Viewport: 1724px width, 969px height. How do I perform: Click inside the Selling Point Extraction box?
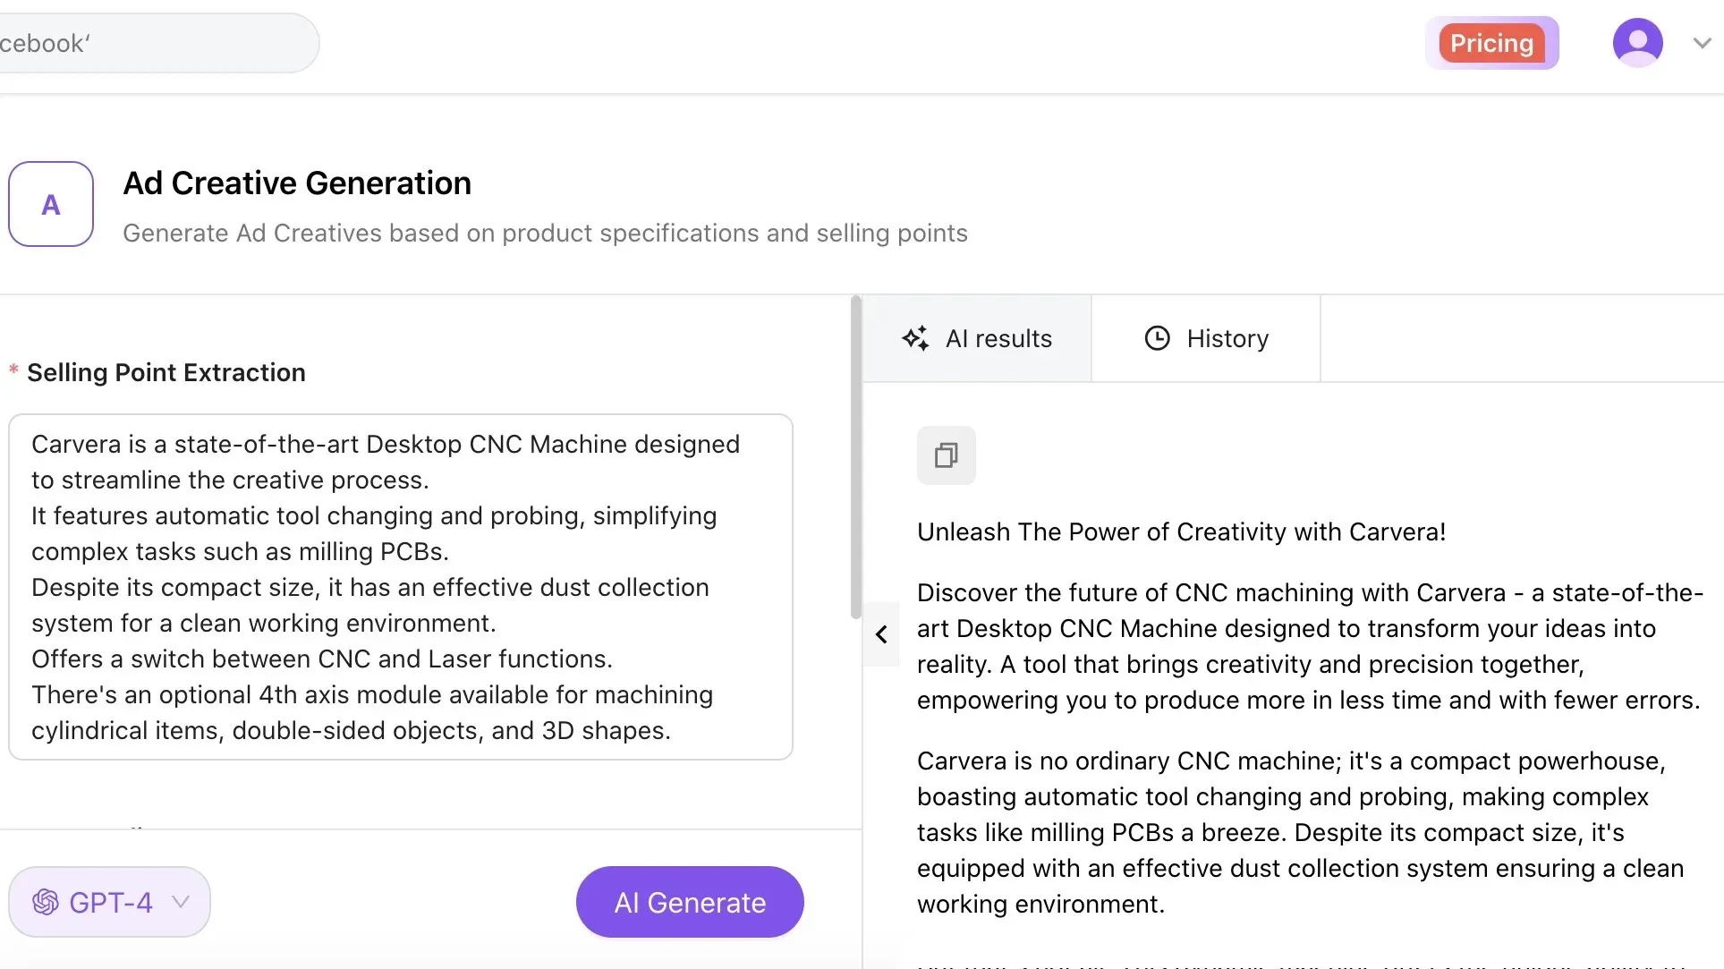pos(400,586)
